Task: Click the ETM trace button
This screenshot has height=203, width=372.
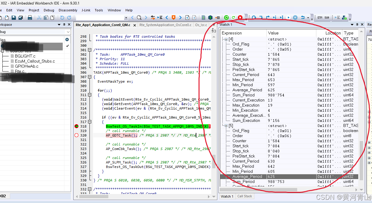Action: coord(320,18)
